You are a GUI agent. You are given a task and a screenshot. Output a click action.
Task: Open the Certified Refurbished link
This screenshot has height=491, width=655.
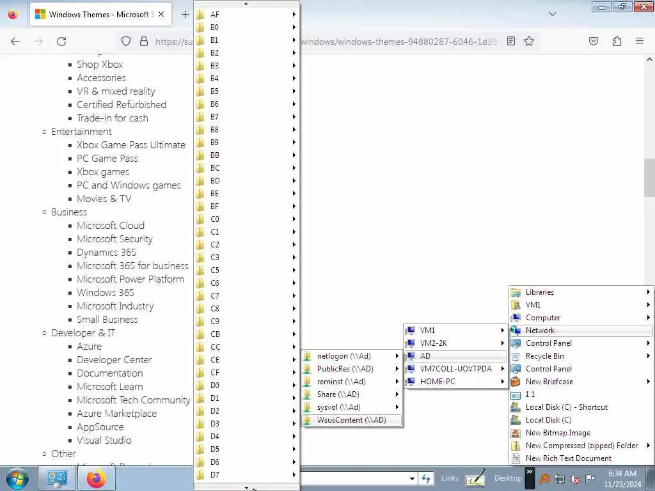pos(122,104)
